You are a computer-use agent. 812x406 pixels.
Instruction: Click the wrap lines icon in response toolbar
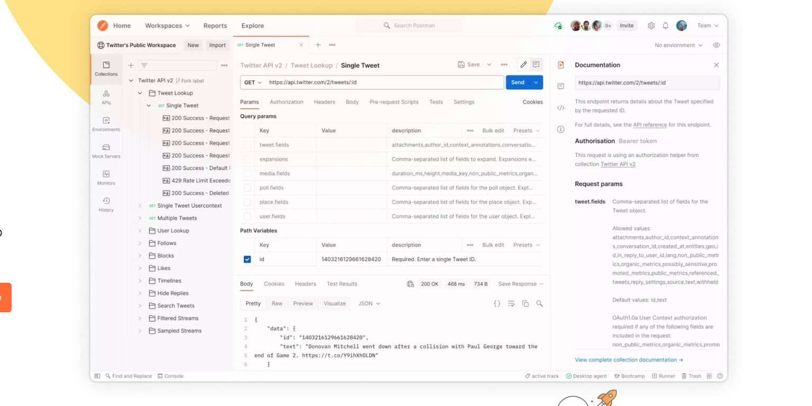tap(511, 304)
